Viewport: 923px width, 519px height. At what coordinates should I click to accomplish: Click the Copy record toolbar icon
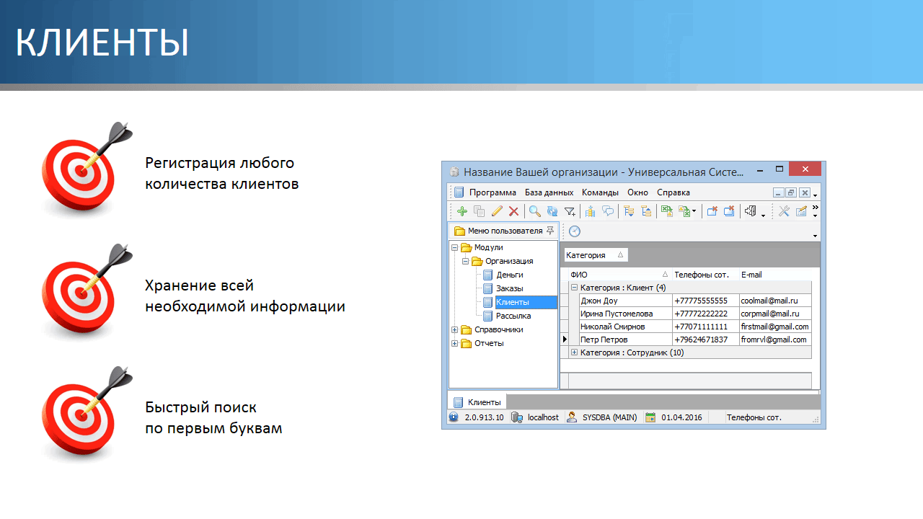point(479,211)
